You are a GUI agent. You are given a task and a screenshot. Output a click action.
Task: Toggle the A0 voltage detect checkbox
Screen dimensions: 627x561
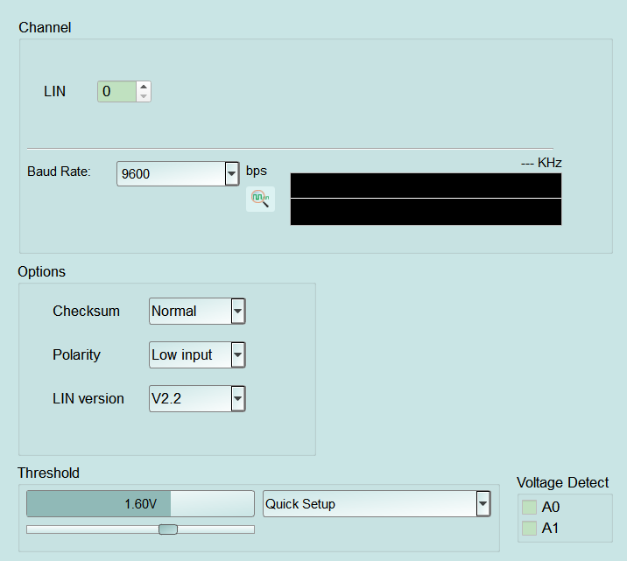pyautogui.click(x=529, y=507)
